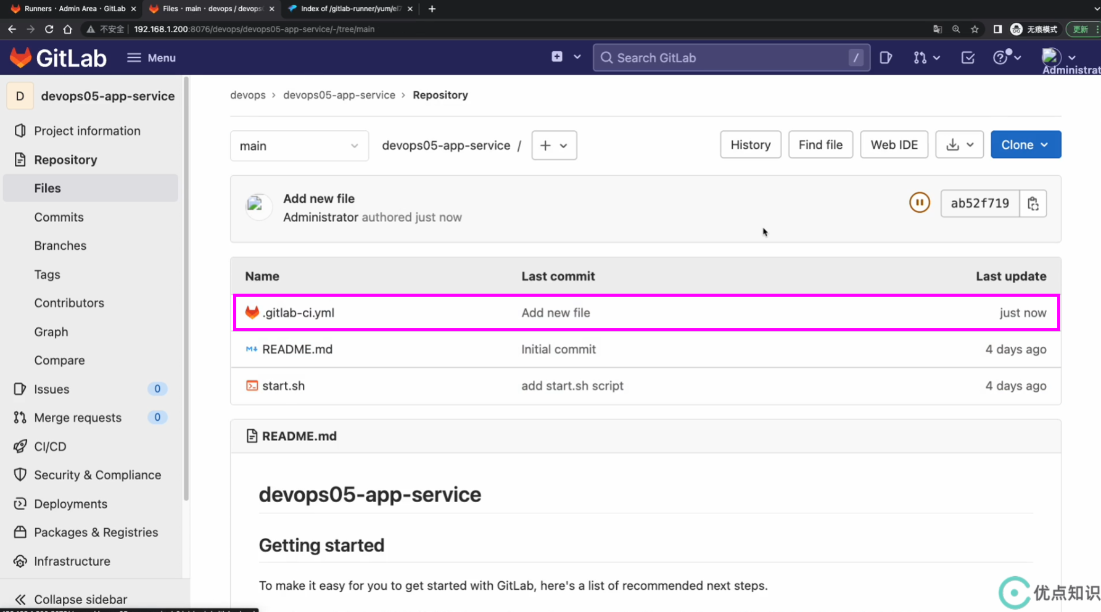This screenshot has width=1101, height=612.
Task: Open the add start.sh script commit
Action: [x=572, y=386]
